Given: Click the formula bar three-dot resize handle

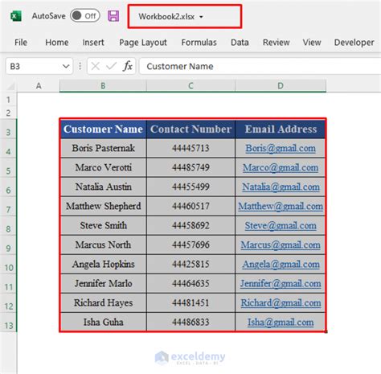Looking at the screenshot, I should click(x=80, y=66).
